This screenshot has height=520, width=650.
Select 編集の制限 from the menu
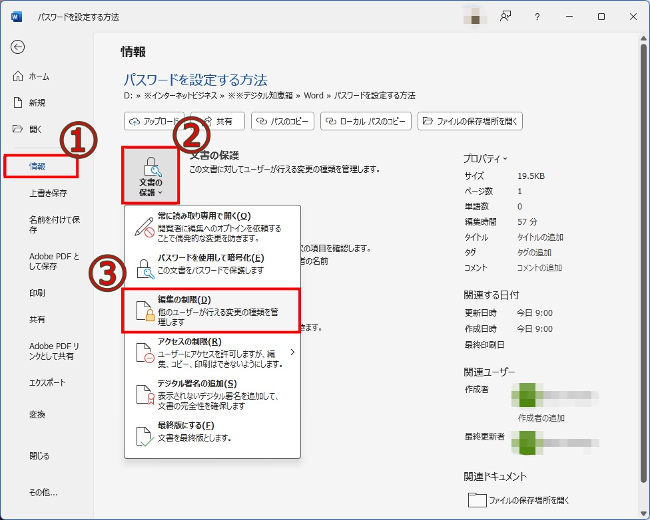(212, 311)
